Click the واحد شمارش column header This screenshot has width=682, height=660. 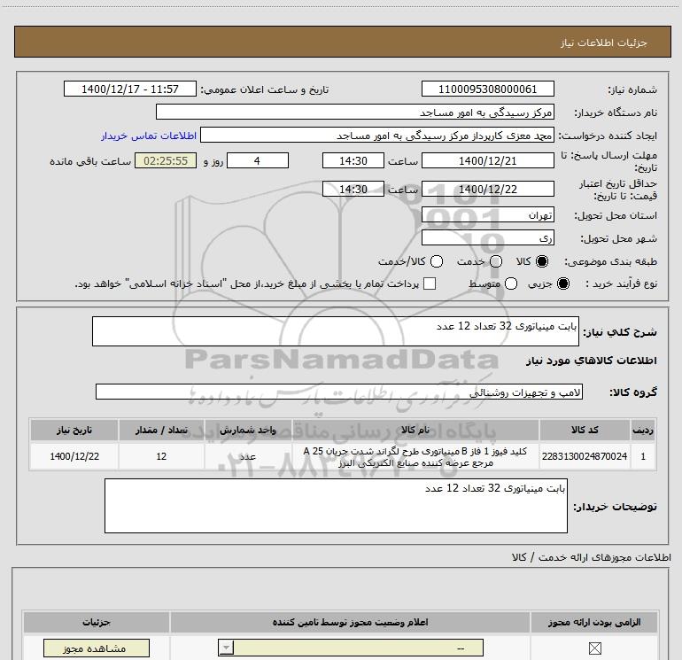[248, 430]
